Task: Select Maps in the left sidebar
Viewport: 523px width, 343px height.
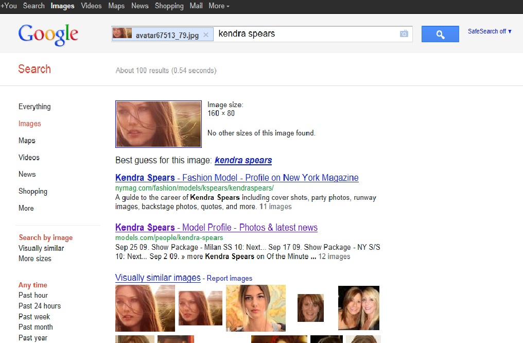Action: click(x=27, y=141)
